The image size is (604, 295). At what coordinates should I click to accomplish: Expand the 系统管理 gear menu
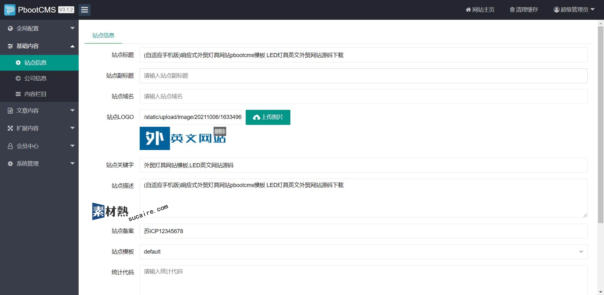39,164
